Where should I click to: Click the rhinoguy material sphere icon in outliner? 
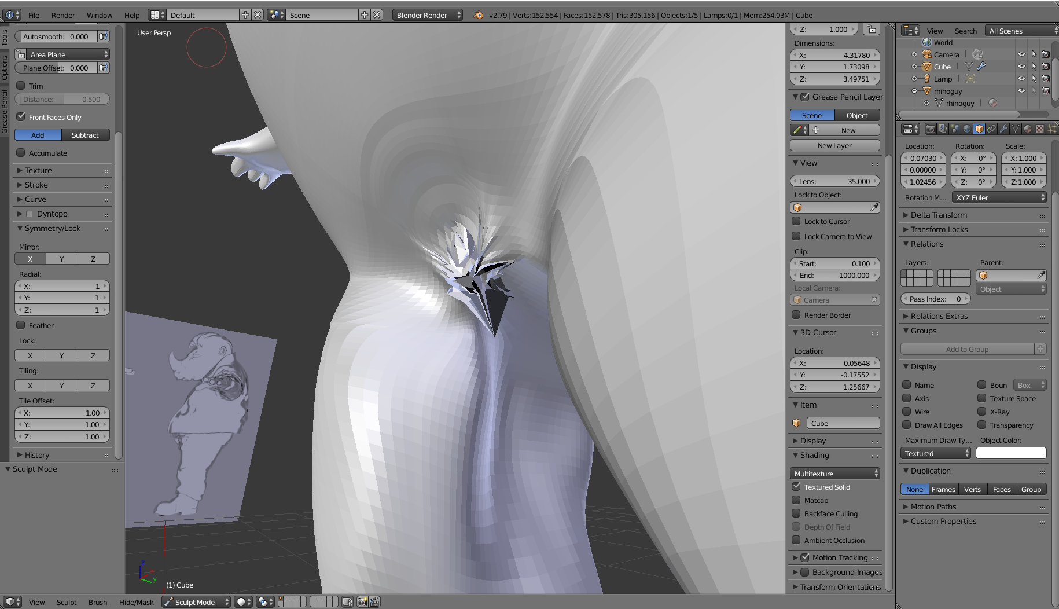click(993, 103)
